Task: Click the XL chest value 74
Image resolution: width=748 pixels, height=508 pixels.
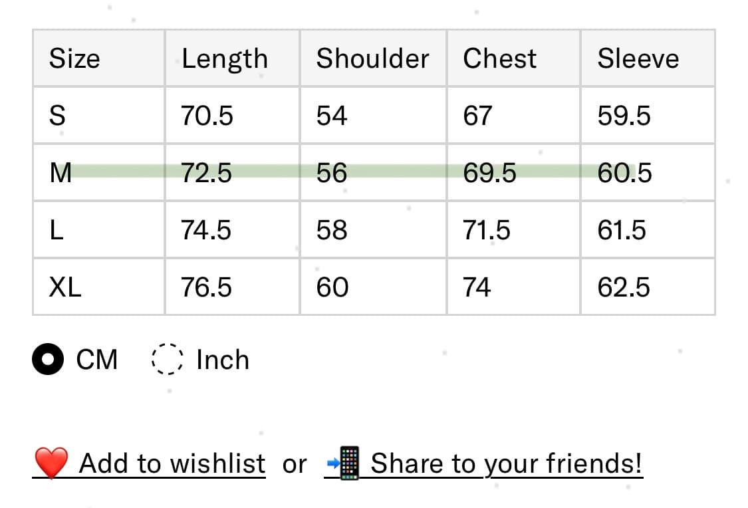Action: pos(477,287)
